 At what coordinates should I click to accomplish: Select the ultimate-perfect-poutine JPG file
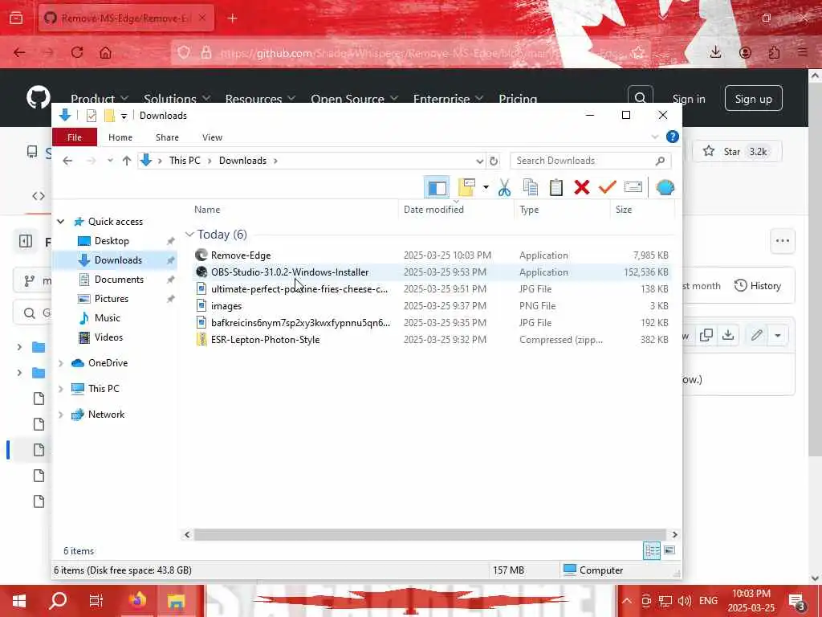[431, 288]
